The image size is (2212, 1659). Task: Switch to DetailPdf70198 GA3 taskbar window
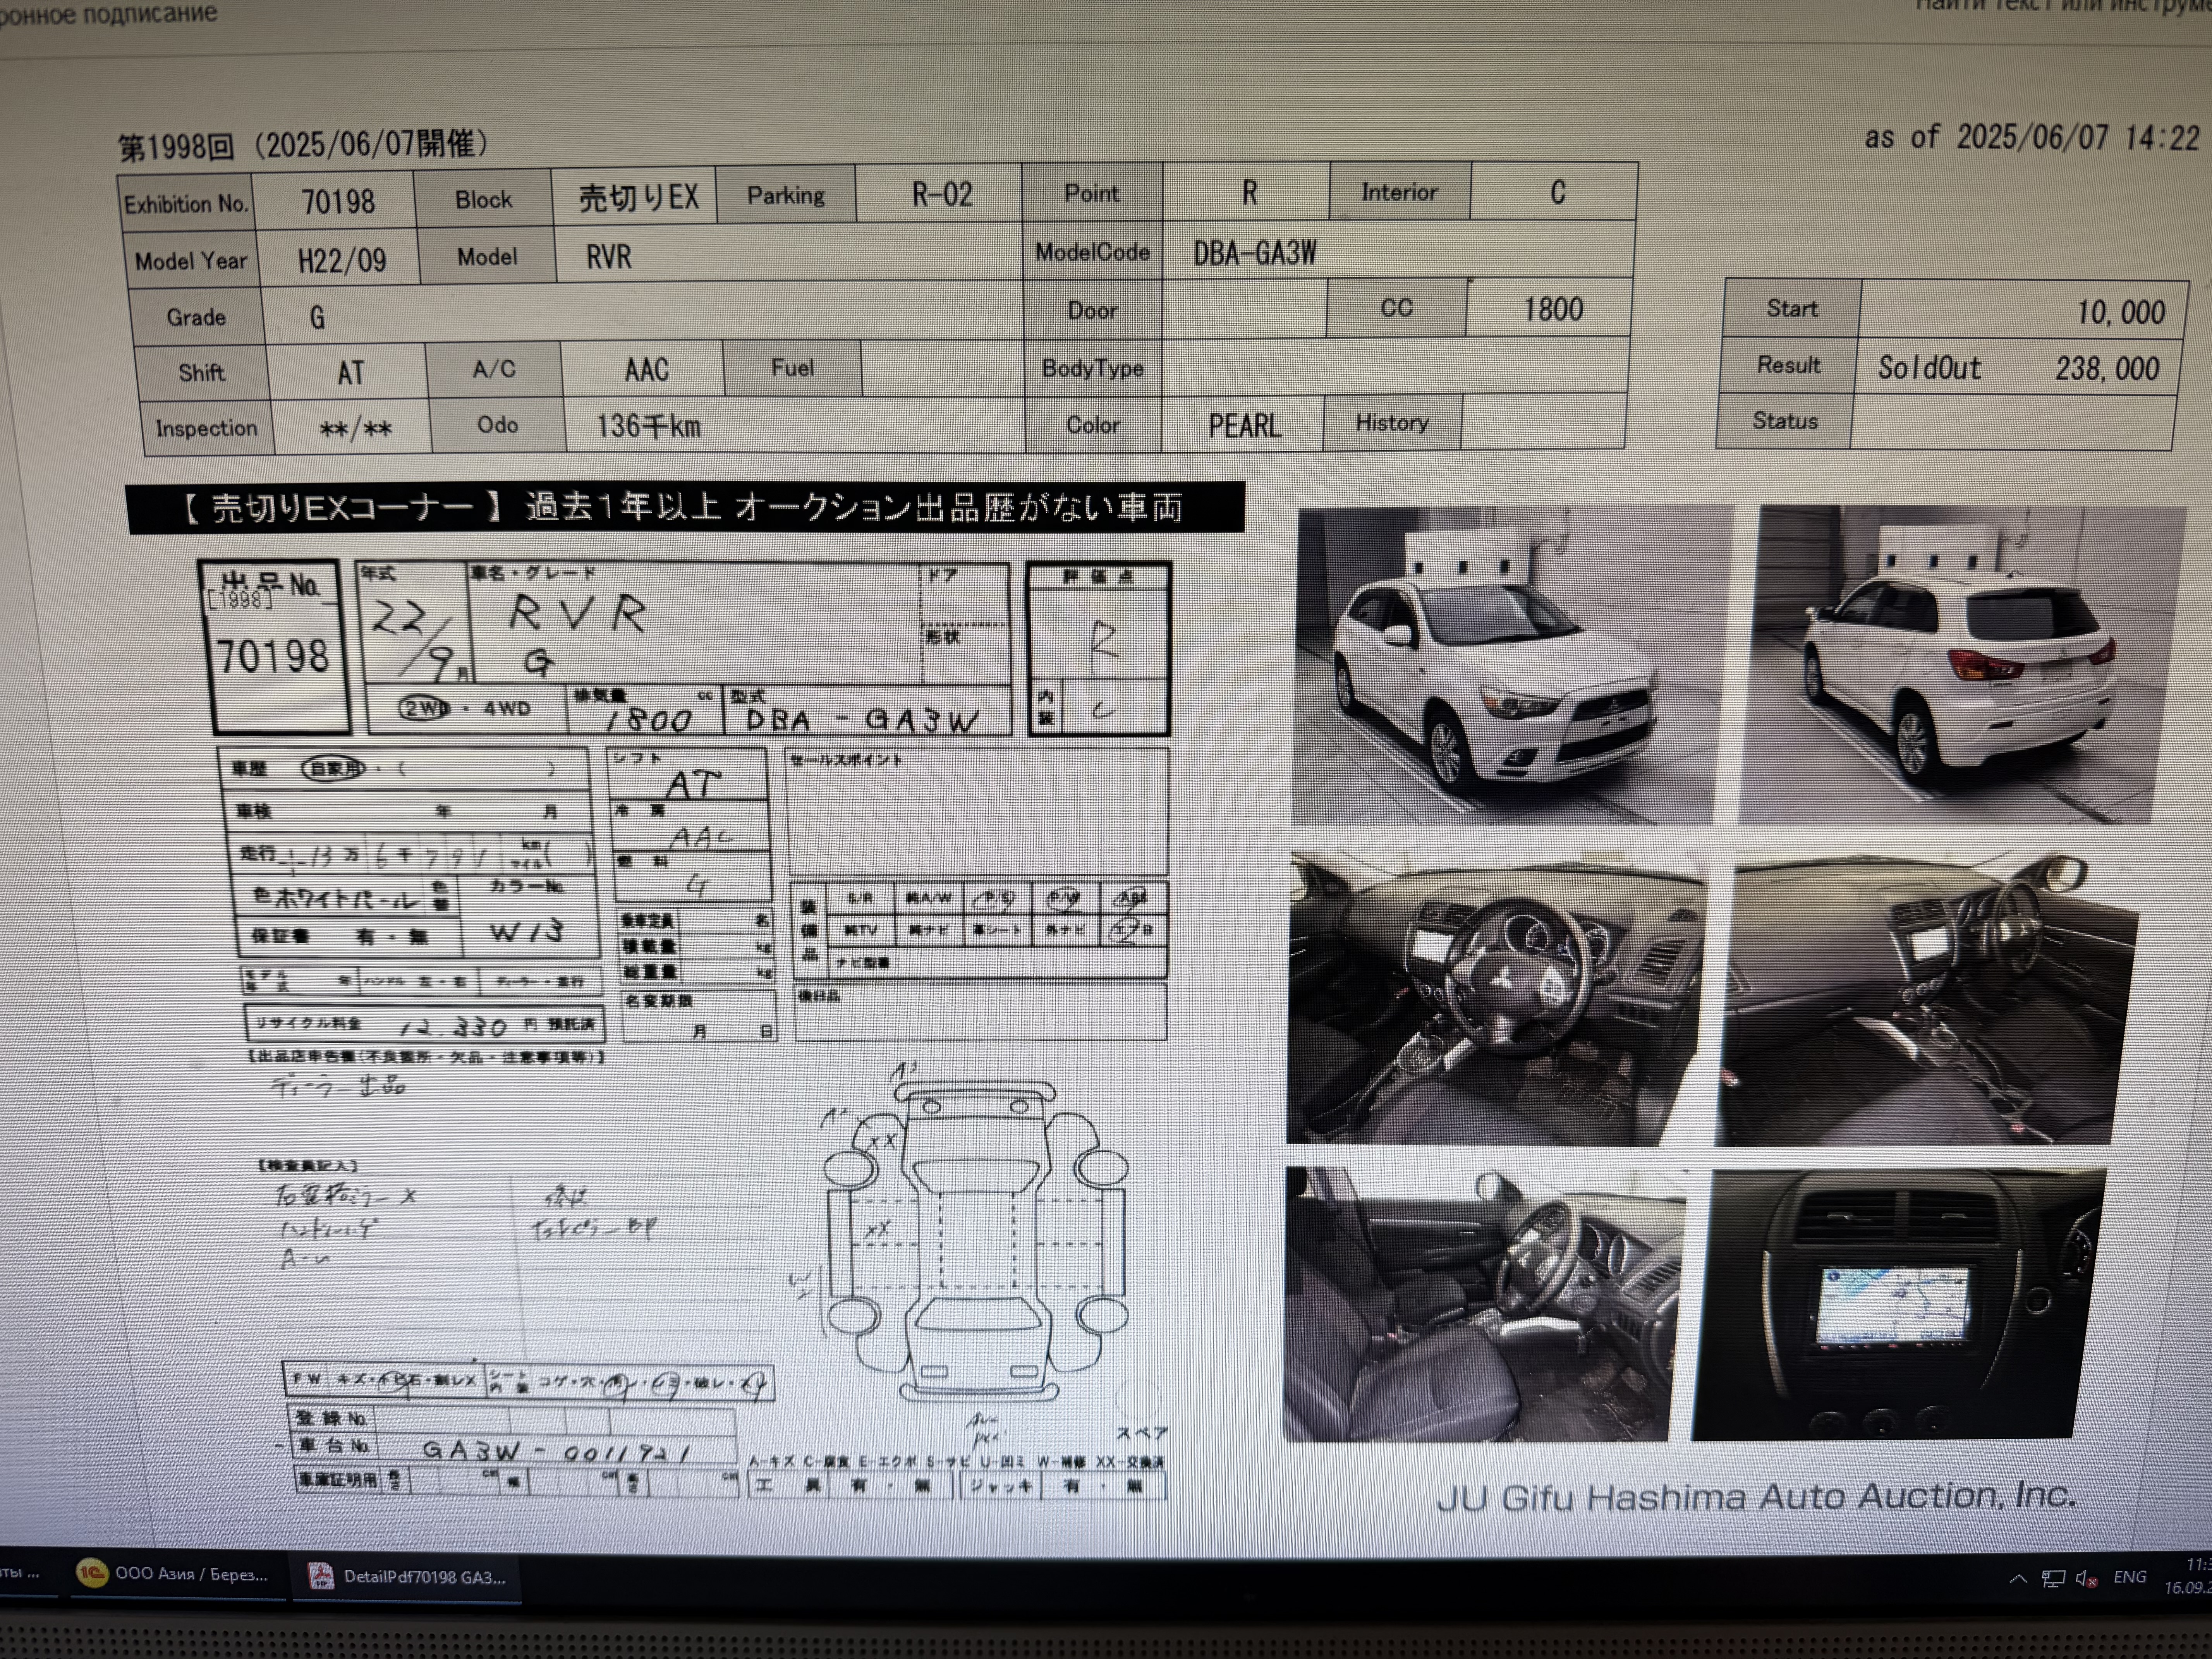[424, 1577]
